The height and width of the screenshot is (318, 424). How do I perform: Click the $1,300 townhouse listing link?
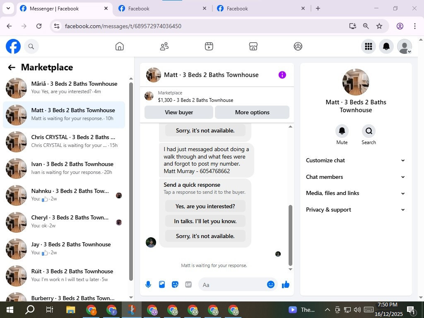pyautogui.click(x=195, y=100)
